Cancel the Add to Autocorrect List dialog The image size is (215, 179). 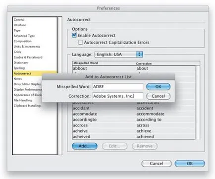(x=158, y=96)
